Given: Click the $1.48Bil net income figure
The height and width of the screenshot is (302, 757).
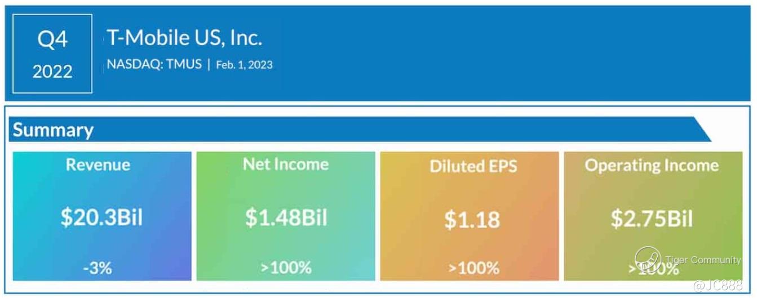Looking at the screenshot, I should [x=286, y=217].
